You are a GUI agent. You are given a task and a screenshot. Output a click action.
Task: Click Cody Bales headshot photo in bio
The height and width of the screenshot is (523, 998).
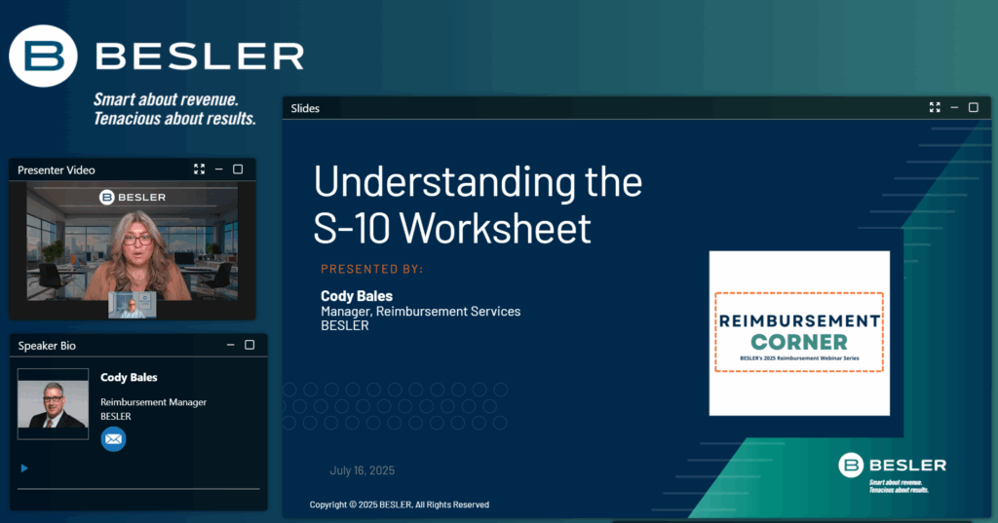click(x=53, y=403)
